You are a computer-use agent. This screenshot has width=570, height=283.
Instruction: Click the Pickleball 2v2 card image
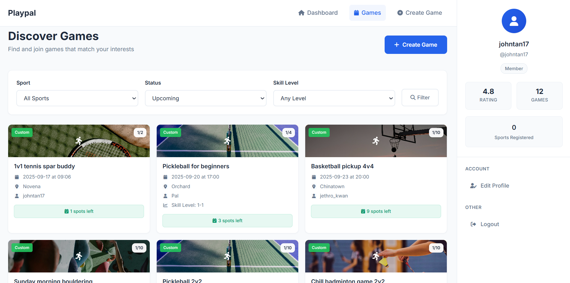tap(227, 256)
